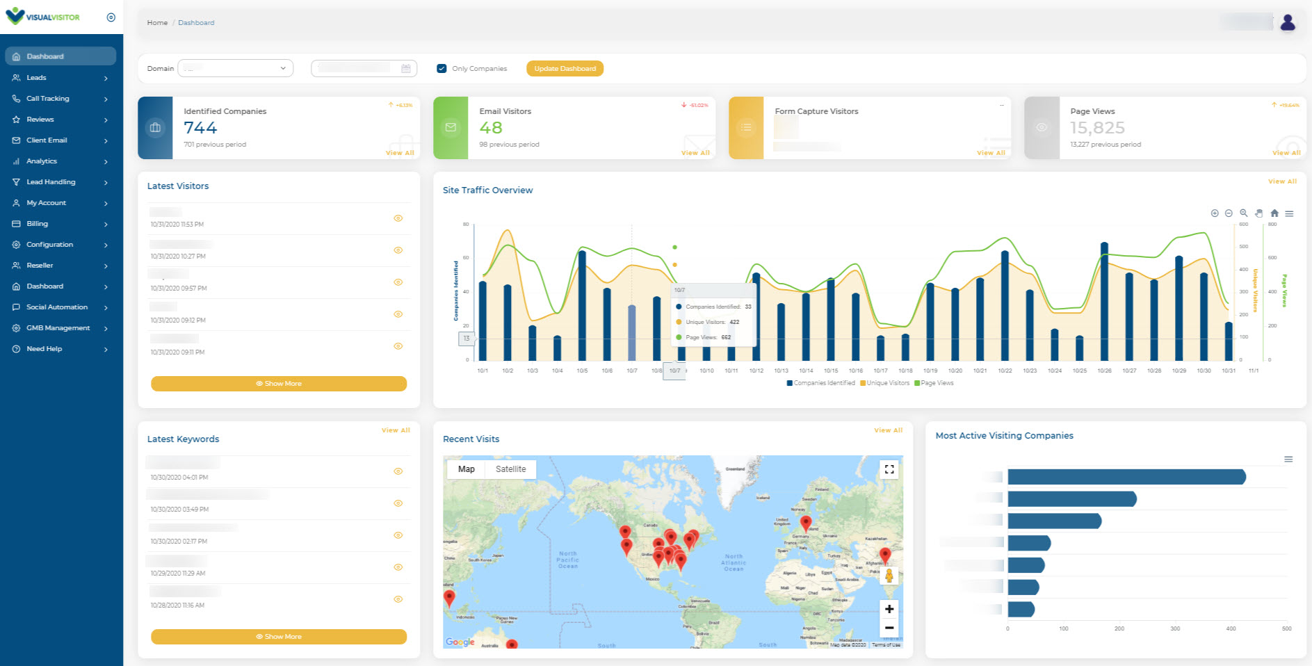The height and width of the screenshot is (666, 1312).
Task: Expand the Call Tracking sidebar section
Action: pos(47,98)
